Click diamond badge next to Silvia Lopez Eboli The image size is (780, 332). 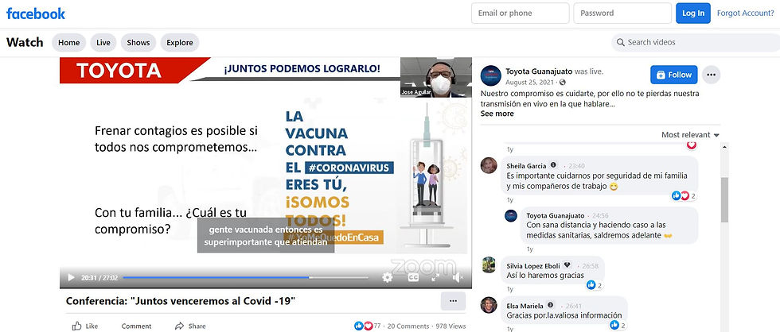tap(566, 265)
